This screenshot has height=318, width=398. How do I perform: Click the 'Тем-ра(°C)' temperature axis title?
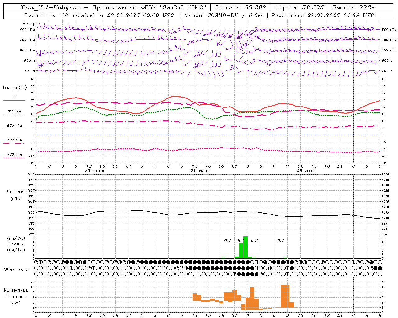point(15,88)
